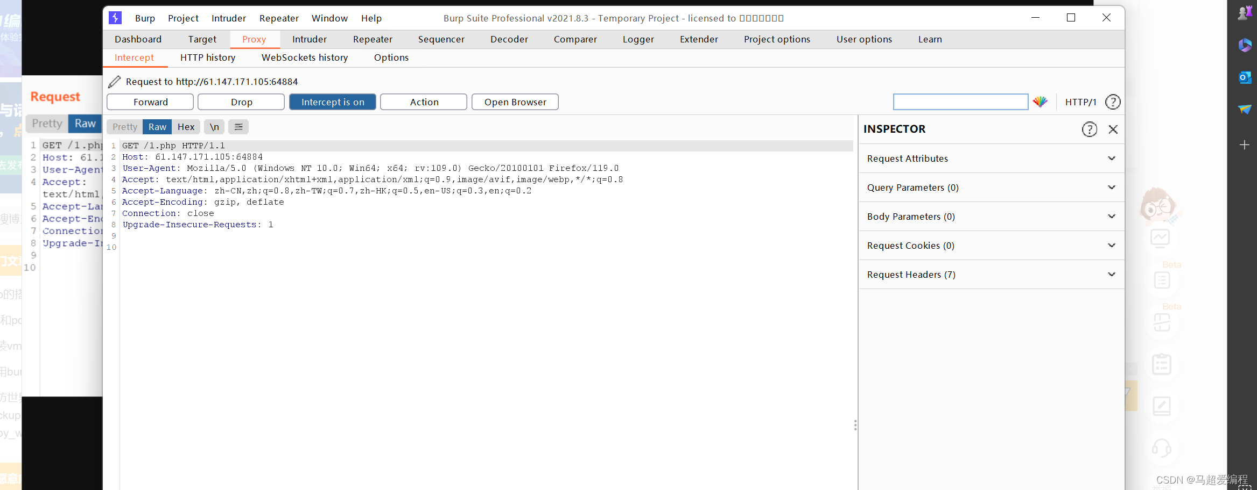Click the HTTP/1 protocol indicator
Image resolution: width=1257 pixels, height=490 pixels.
tap(1080, 102)
